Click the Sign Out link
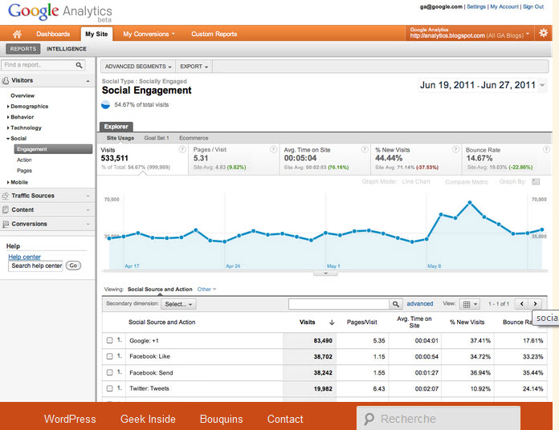This screenshot has width=559, height=430. click(533, 6)
